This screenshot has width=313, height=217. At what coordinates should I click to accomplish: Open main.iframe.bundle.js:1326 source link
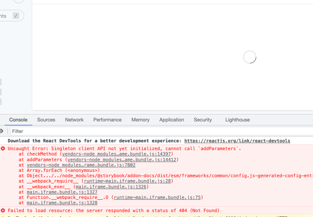(111, 187)
